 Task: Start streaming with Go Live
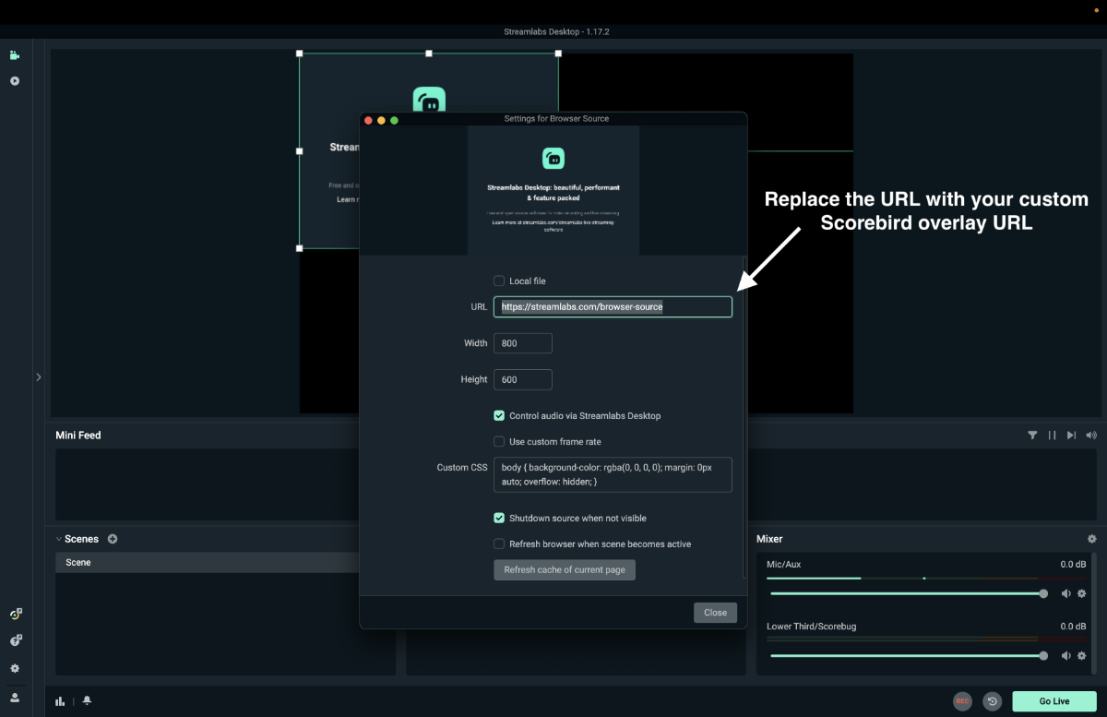tap(1053, 701)
